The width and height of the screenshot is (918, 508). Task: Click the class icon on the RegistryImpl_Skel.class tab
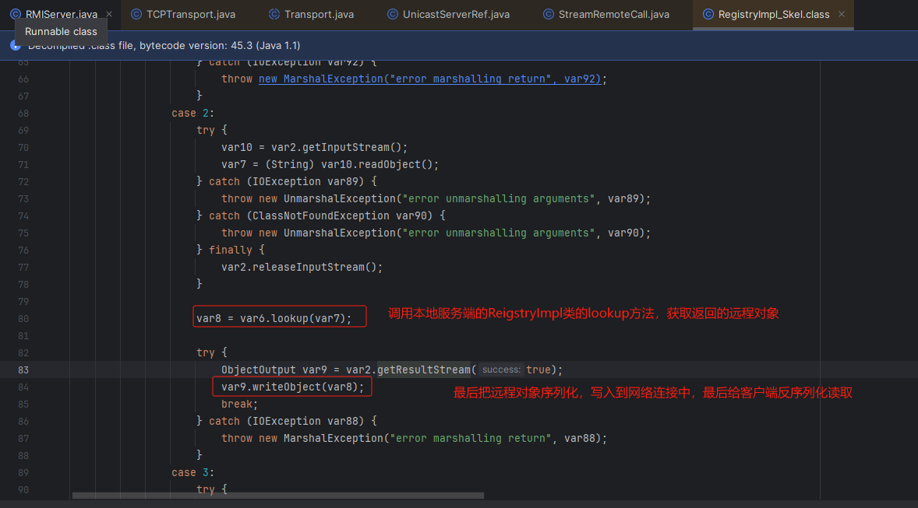(x=708, y=14)
